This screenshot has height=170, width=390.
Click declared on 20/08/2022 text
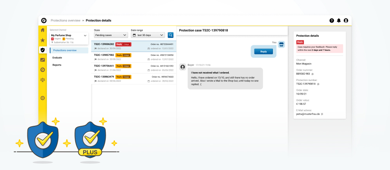tap(109, 59)
